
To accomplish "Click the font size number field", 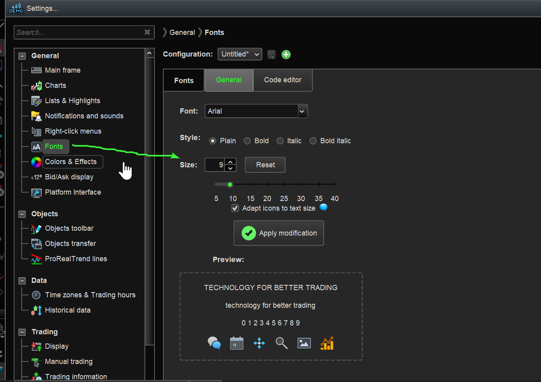I will pos(215,165).
